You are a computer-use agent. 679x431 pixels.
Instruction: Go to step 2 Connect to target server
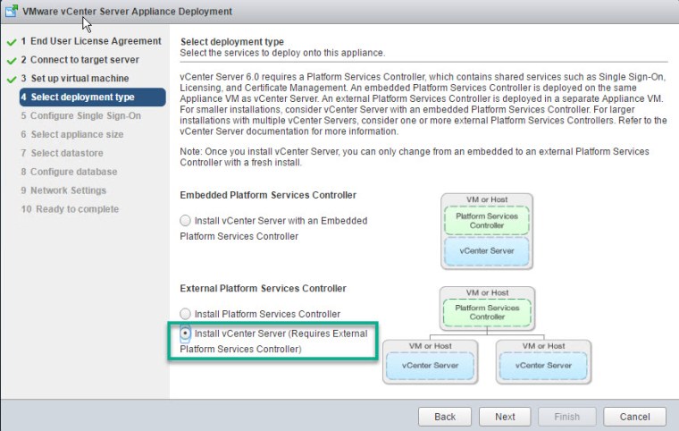79,60
